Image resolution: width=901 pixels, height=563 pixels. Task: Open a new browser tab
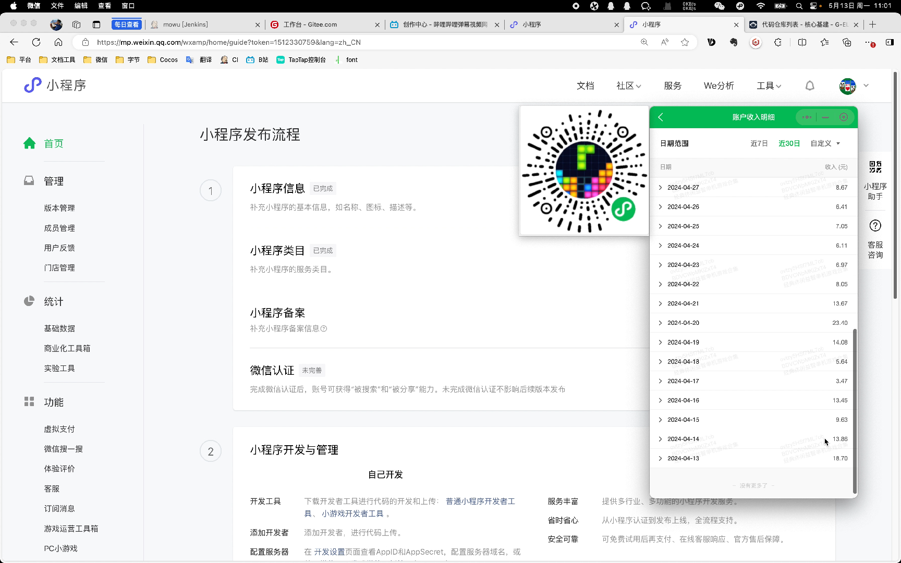tap(873, 25)
